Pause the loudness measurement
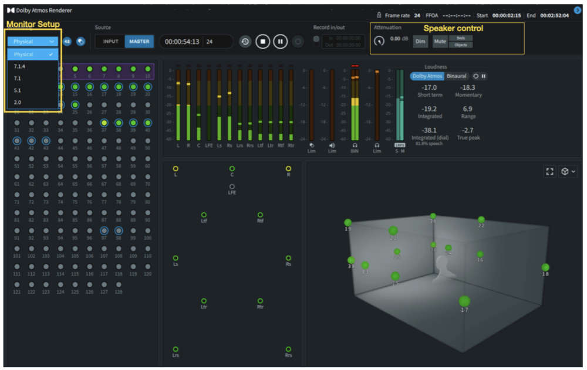Image resolution: width=587 pixels, height=370 pixels. click(484, 76)
